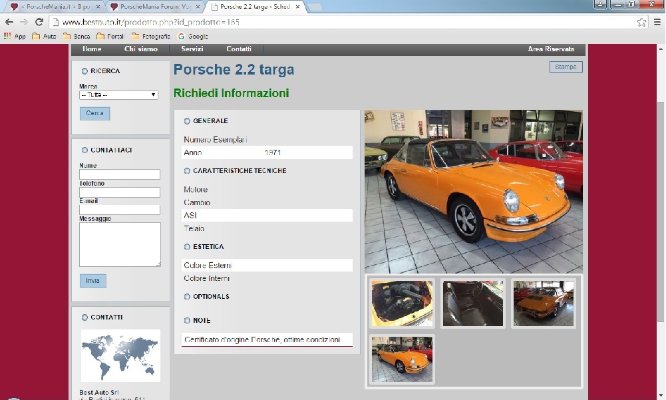Click the page icon in address bar
This screenshot has height=400, width=666.
55,22
